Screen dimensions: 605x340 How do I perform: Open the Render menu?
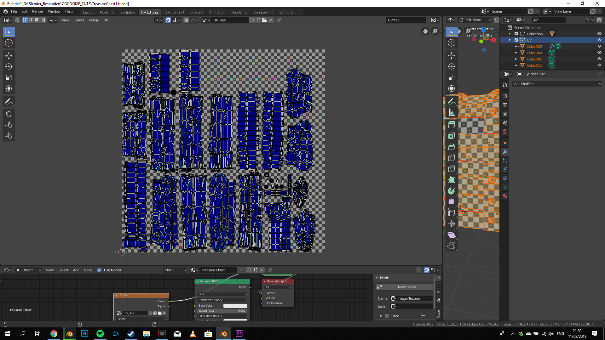pyautogui.click(x=37, y=11)
